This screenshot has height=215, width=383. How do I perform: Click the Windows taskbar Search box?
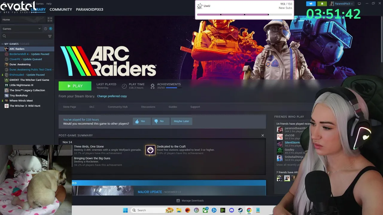153,210
